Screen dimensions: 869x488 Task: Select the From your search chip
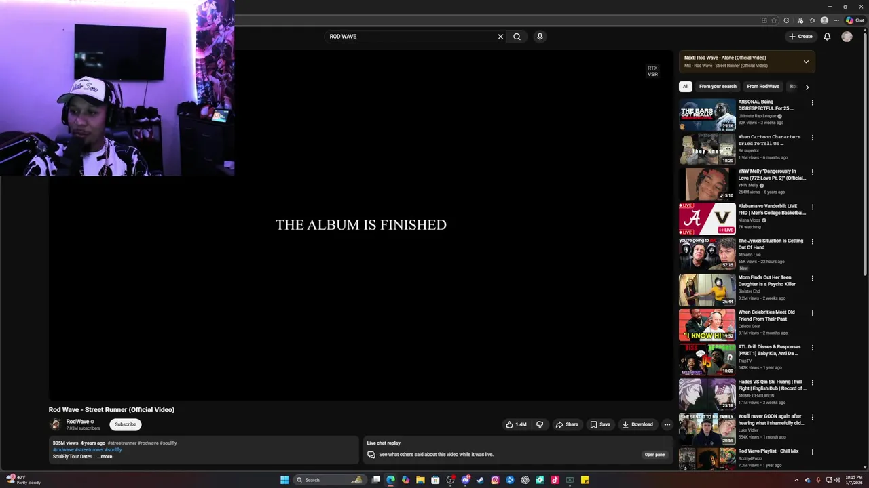pos(718,87)
